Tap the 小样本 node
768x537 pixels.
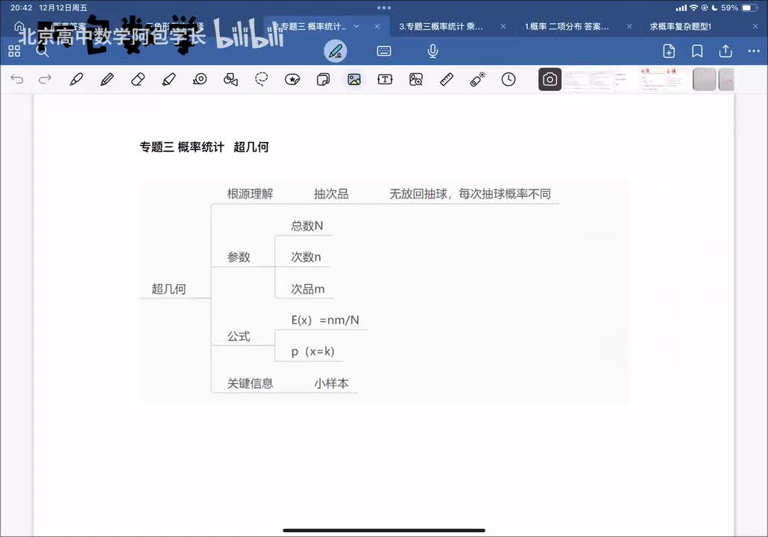tap(331, 383)
